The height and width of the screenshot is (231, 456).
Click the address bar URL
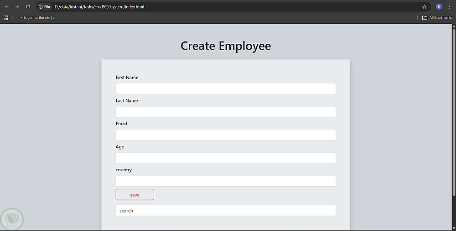(99, 7)
